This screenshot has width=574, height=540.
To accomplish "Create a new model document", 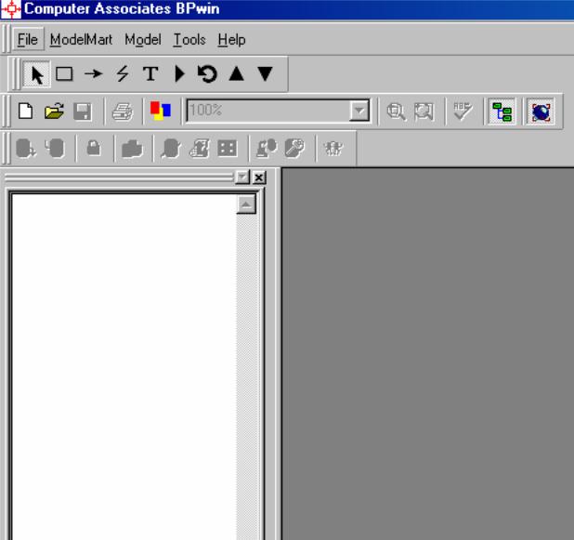I will 25,111.
